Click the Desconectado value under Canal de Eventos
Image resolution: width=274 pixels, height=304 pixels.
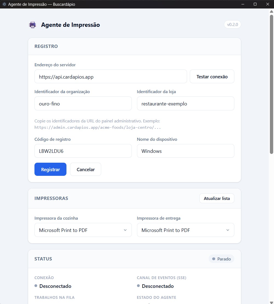tap(158, 286)
